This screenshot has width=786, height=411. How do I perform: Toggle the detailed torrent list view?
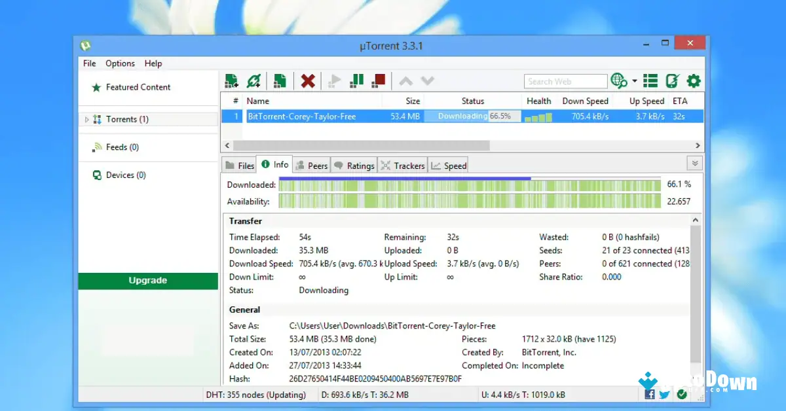click(x=650, y=80)
